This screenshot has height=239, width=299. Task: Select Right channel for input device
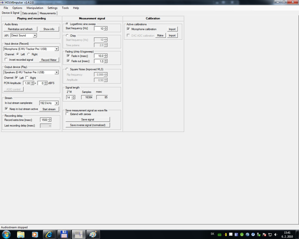click(29, 54)
